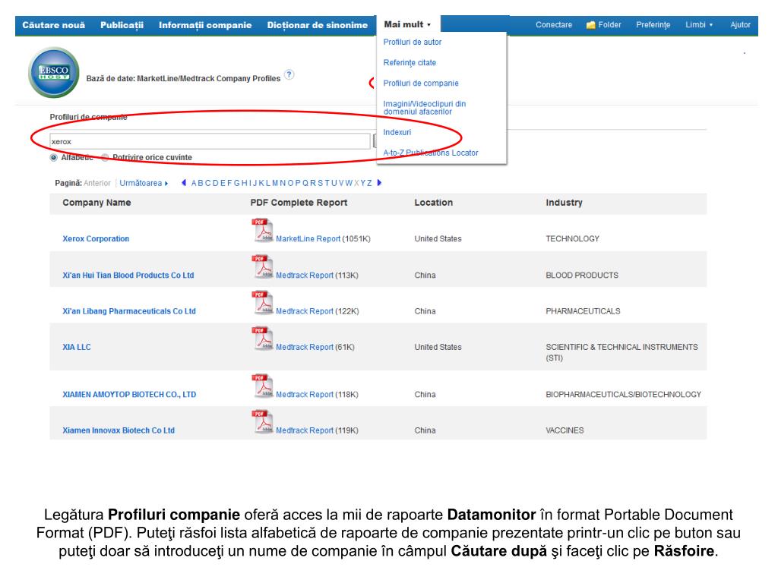Select the Alfabetic radio button
This screenshot has height=583, width=778.
click(x=54, y=158)
